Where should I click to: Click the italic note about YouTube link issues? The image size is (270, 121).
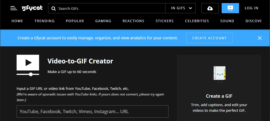(x=90, y=97)
